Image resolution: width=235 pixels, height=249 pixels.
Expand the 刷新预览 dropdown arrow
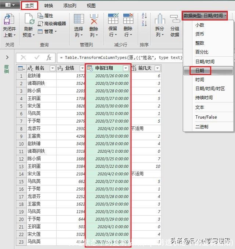point(33,35)
